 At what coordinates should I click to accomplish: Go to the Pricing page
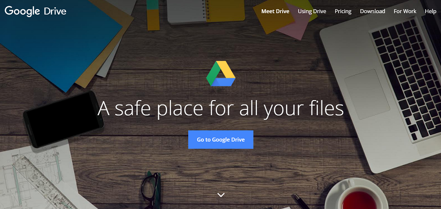(343, 11)
